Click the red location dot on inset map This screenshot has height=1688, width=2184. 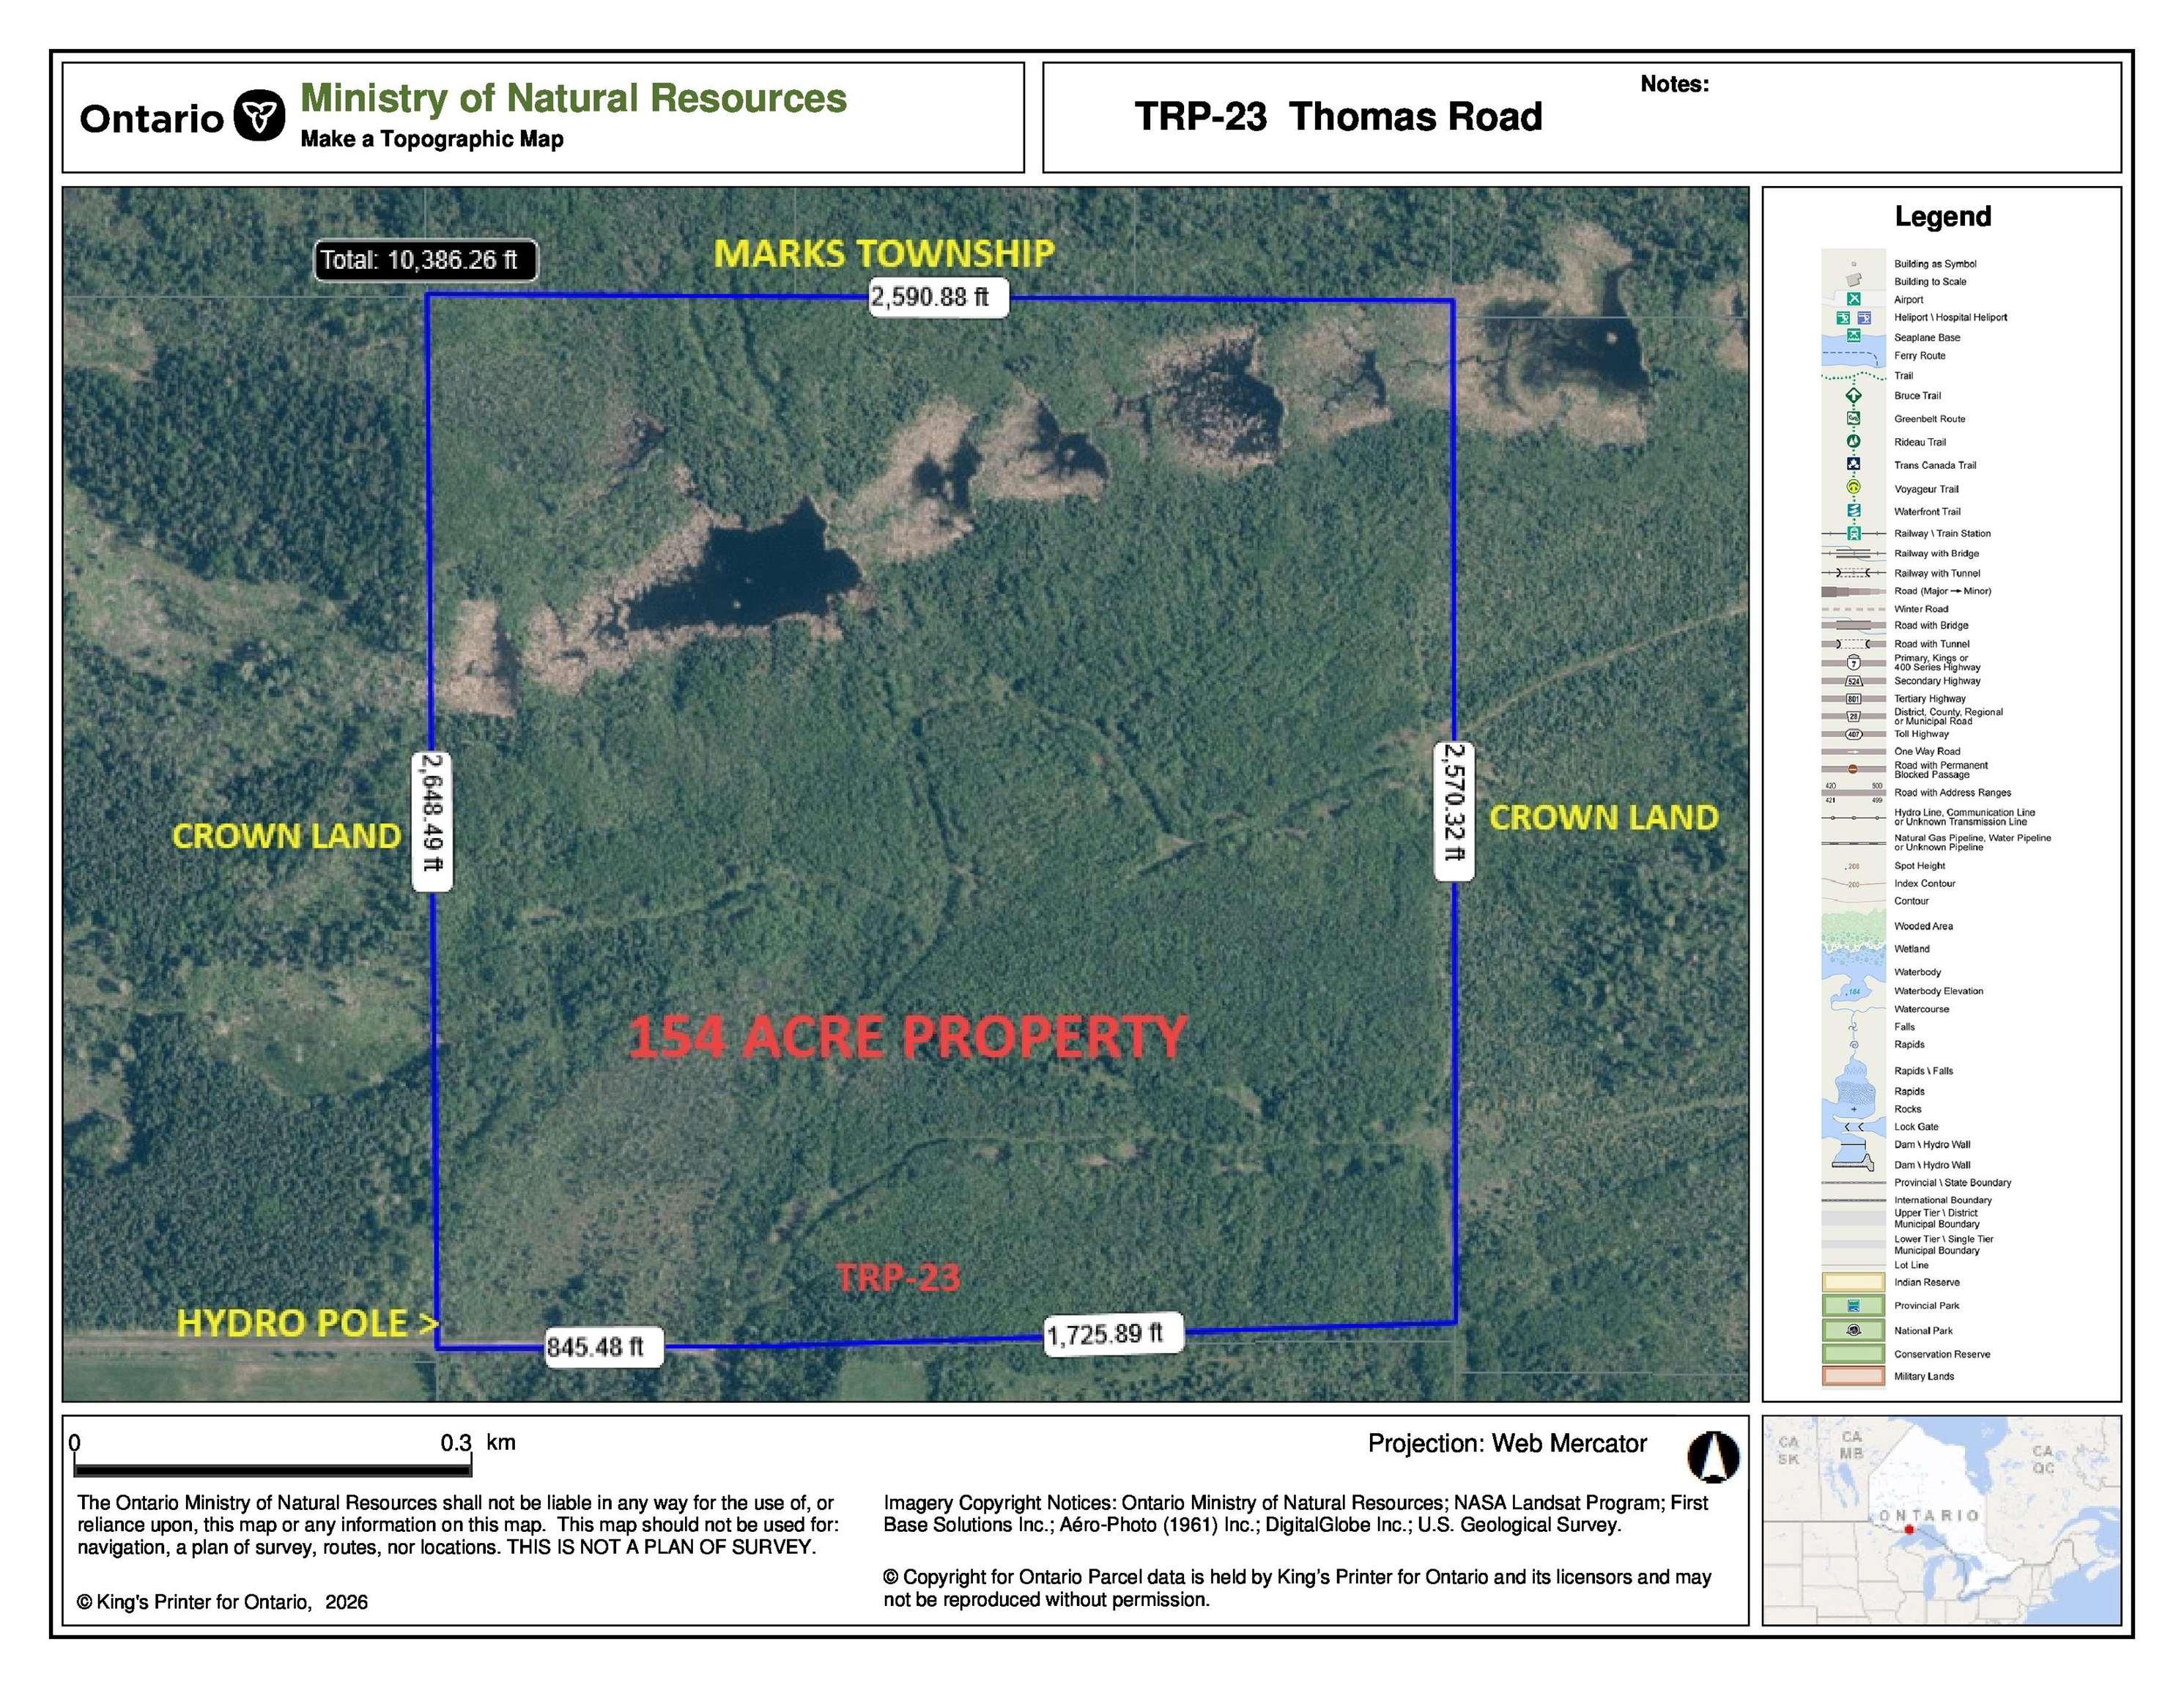click(x=1908, y=1530)
